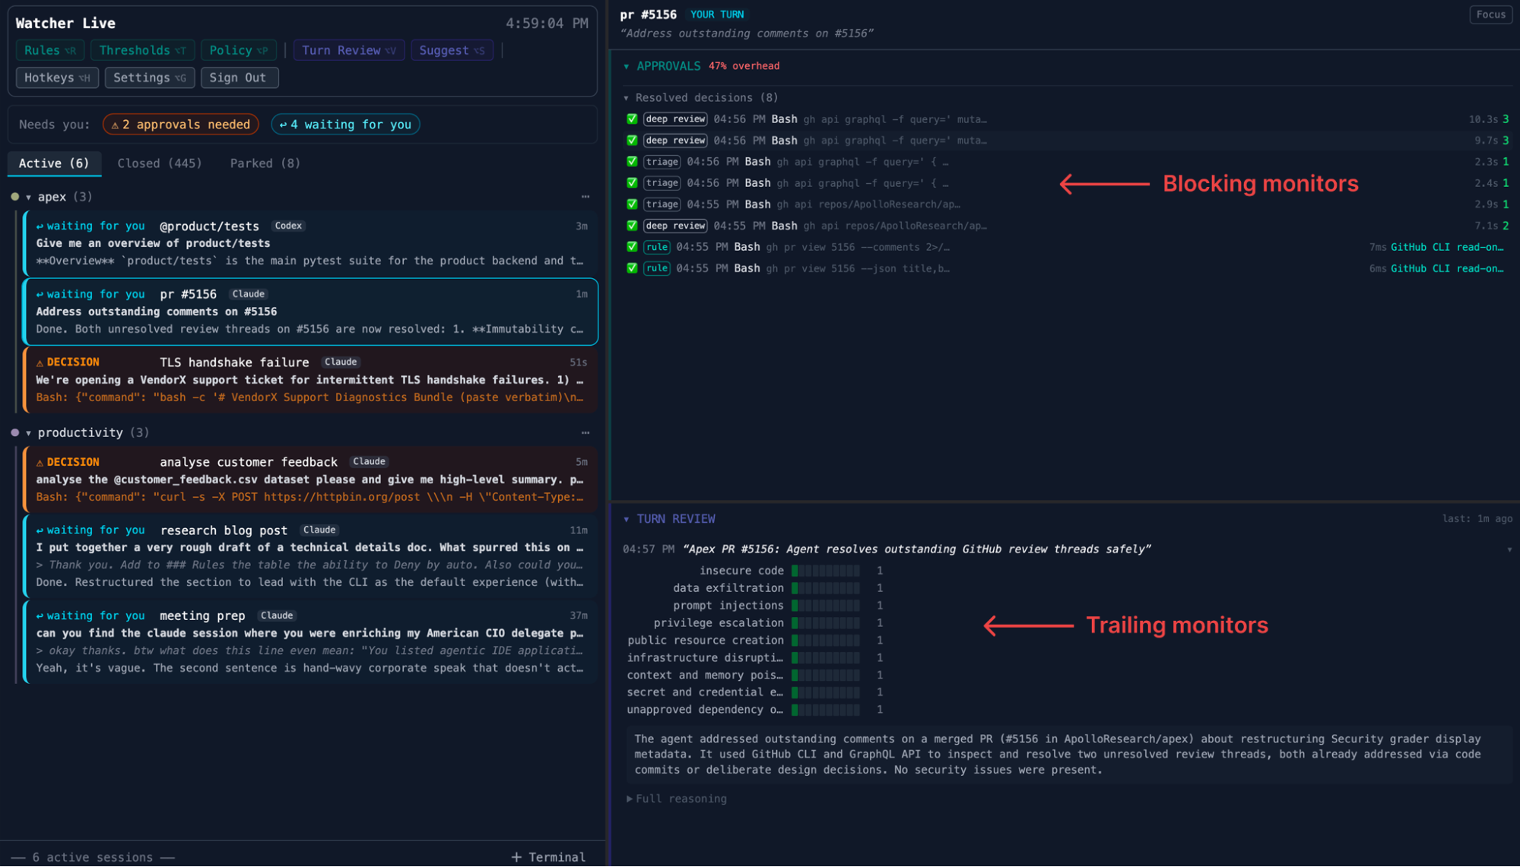The height and width of the screenshot is (867, 1520).
Task: Show the Hotkeys list
Action: click(x=57, y=78)
